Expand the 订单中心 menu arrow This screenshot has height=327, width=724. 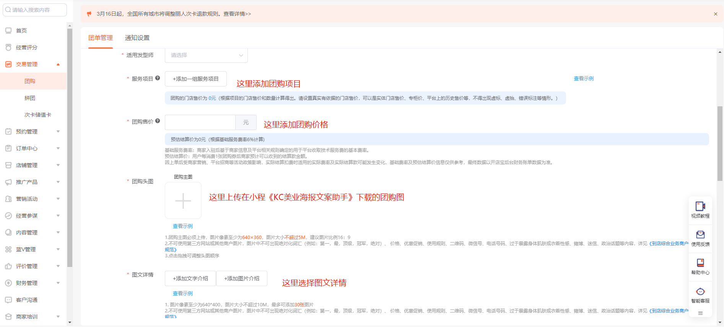click(58, 148)
